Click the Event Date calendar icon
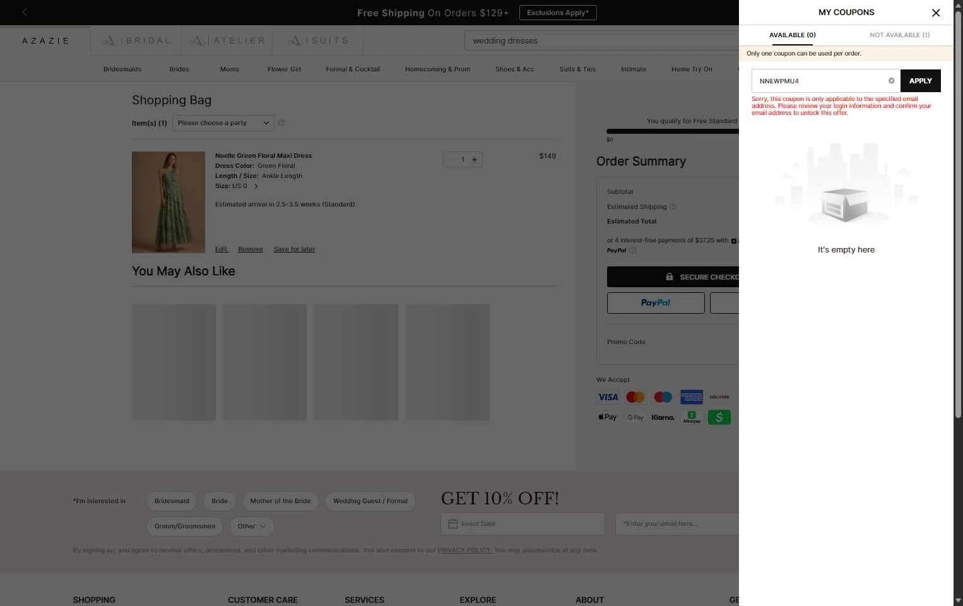963x606 pixels. pyautogui.click(x=452, y=524)
